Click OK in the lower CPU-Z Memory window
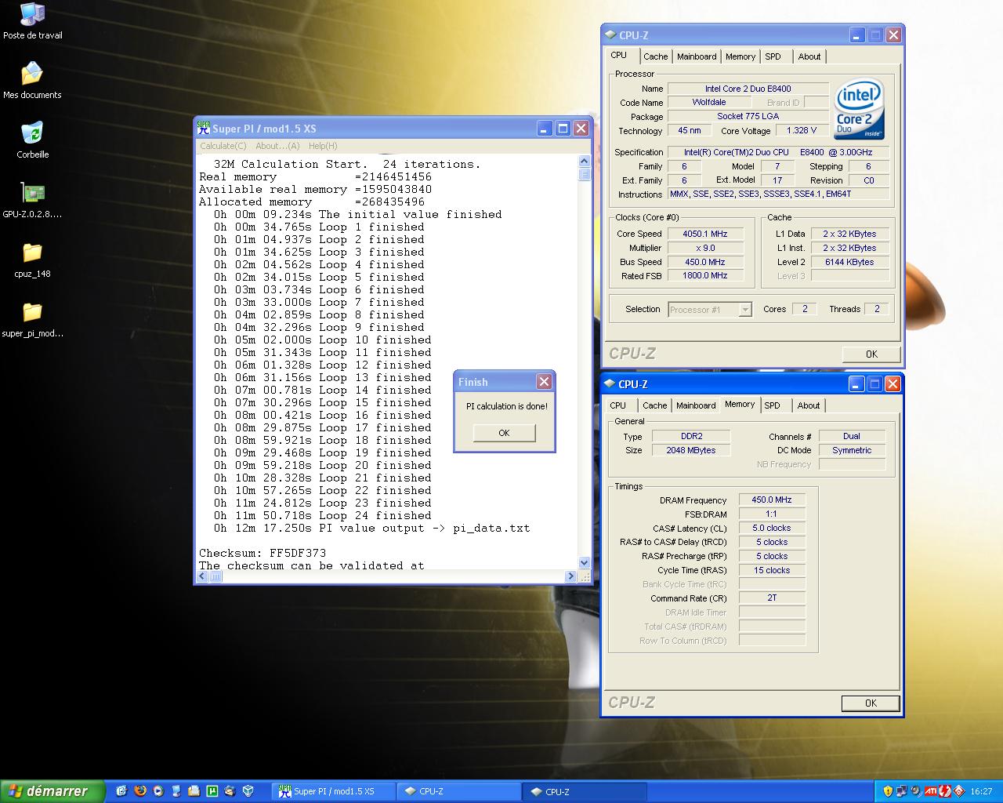 (x=871, y=703)
